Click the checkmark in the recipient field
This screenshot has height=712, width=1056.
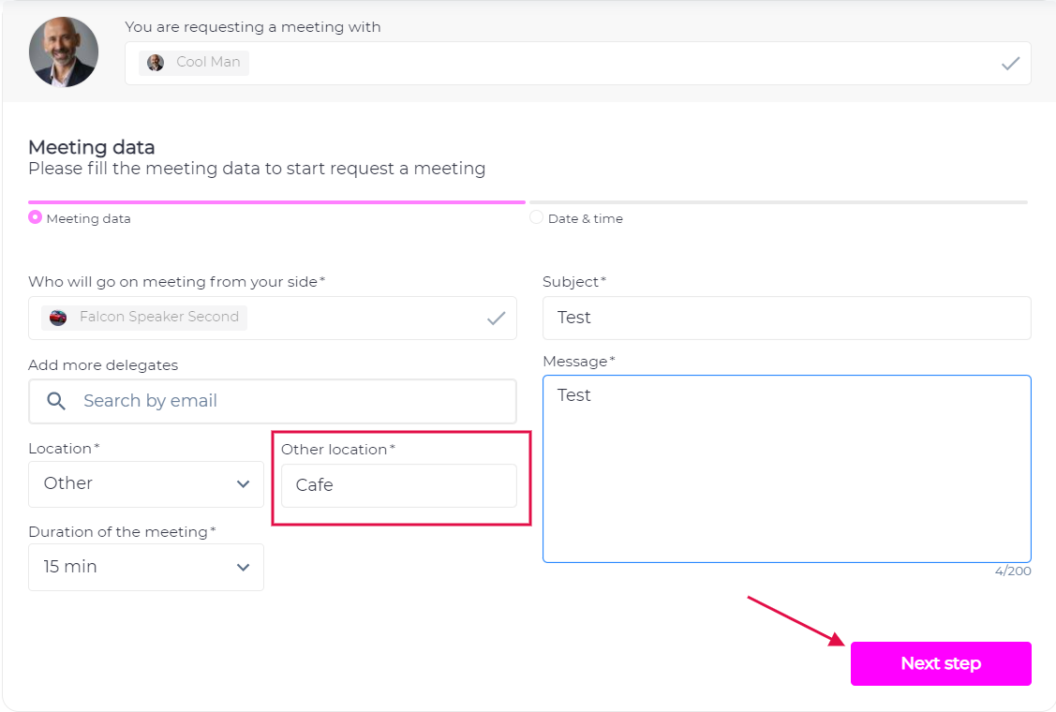coord(1010,64)
